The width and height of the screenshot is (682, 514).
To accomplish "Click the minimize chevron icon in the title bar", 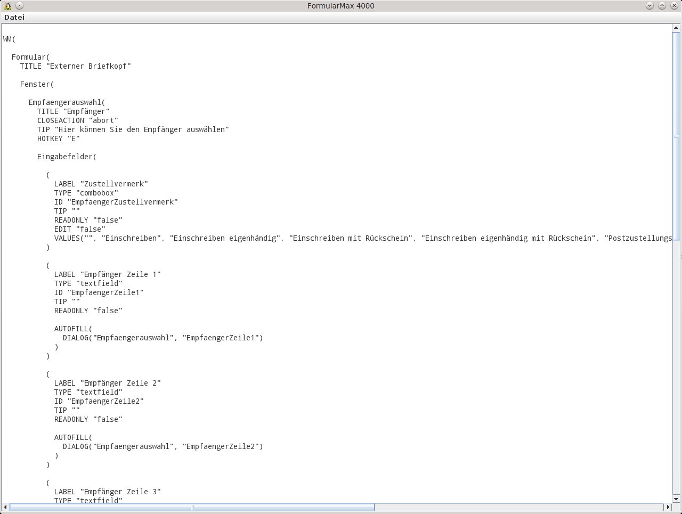I will point(650,5).
